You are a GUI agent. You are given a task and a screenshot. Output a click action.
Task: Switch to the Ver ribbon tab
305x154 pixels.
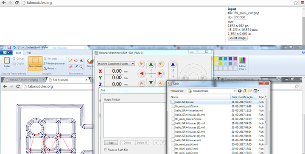pyautogui.click(x=29, y=53)
